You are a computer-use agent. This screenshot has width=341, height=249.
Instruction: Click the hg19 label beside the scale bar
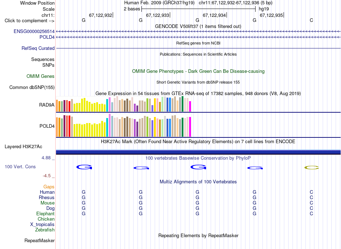pos(264,9)
